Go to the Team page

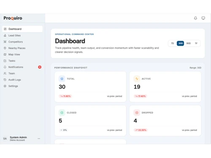click(x=22, y=73)
